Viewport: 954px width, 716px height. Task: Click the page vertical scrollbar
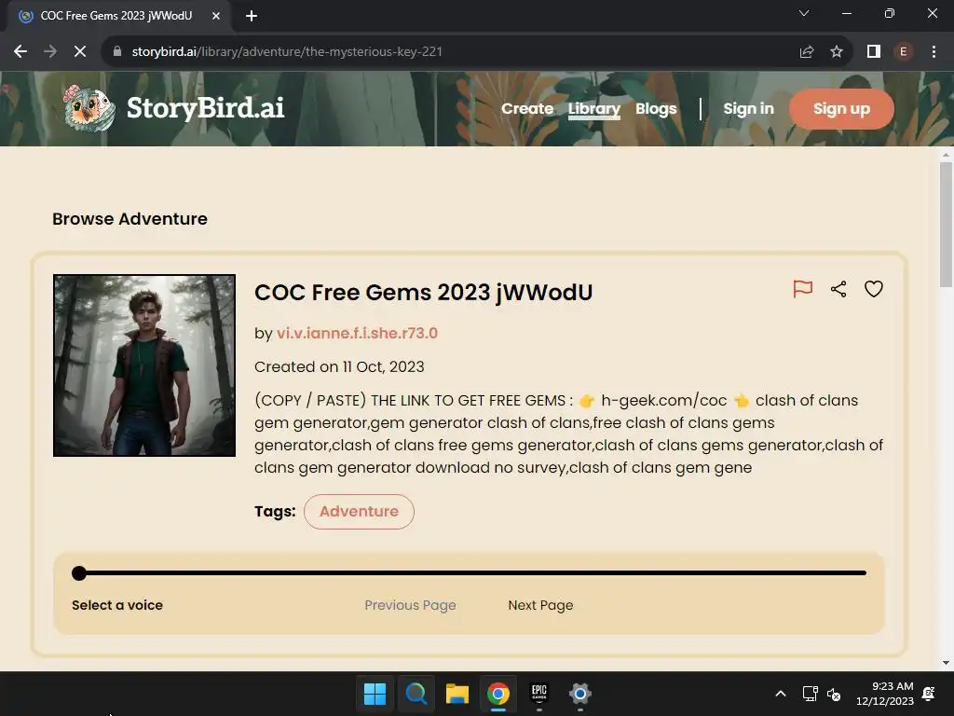point(946,224)
